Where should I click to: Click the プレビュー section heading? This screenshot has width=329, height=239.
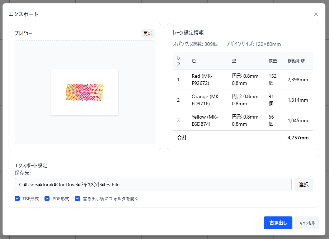(x=23, y=33)
